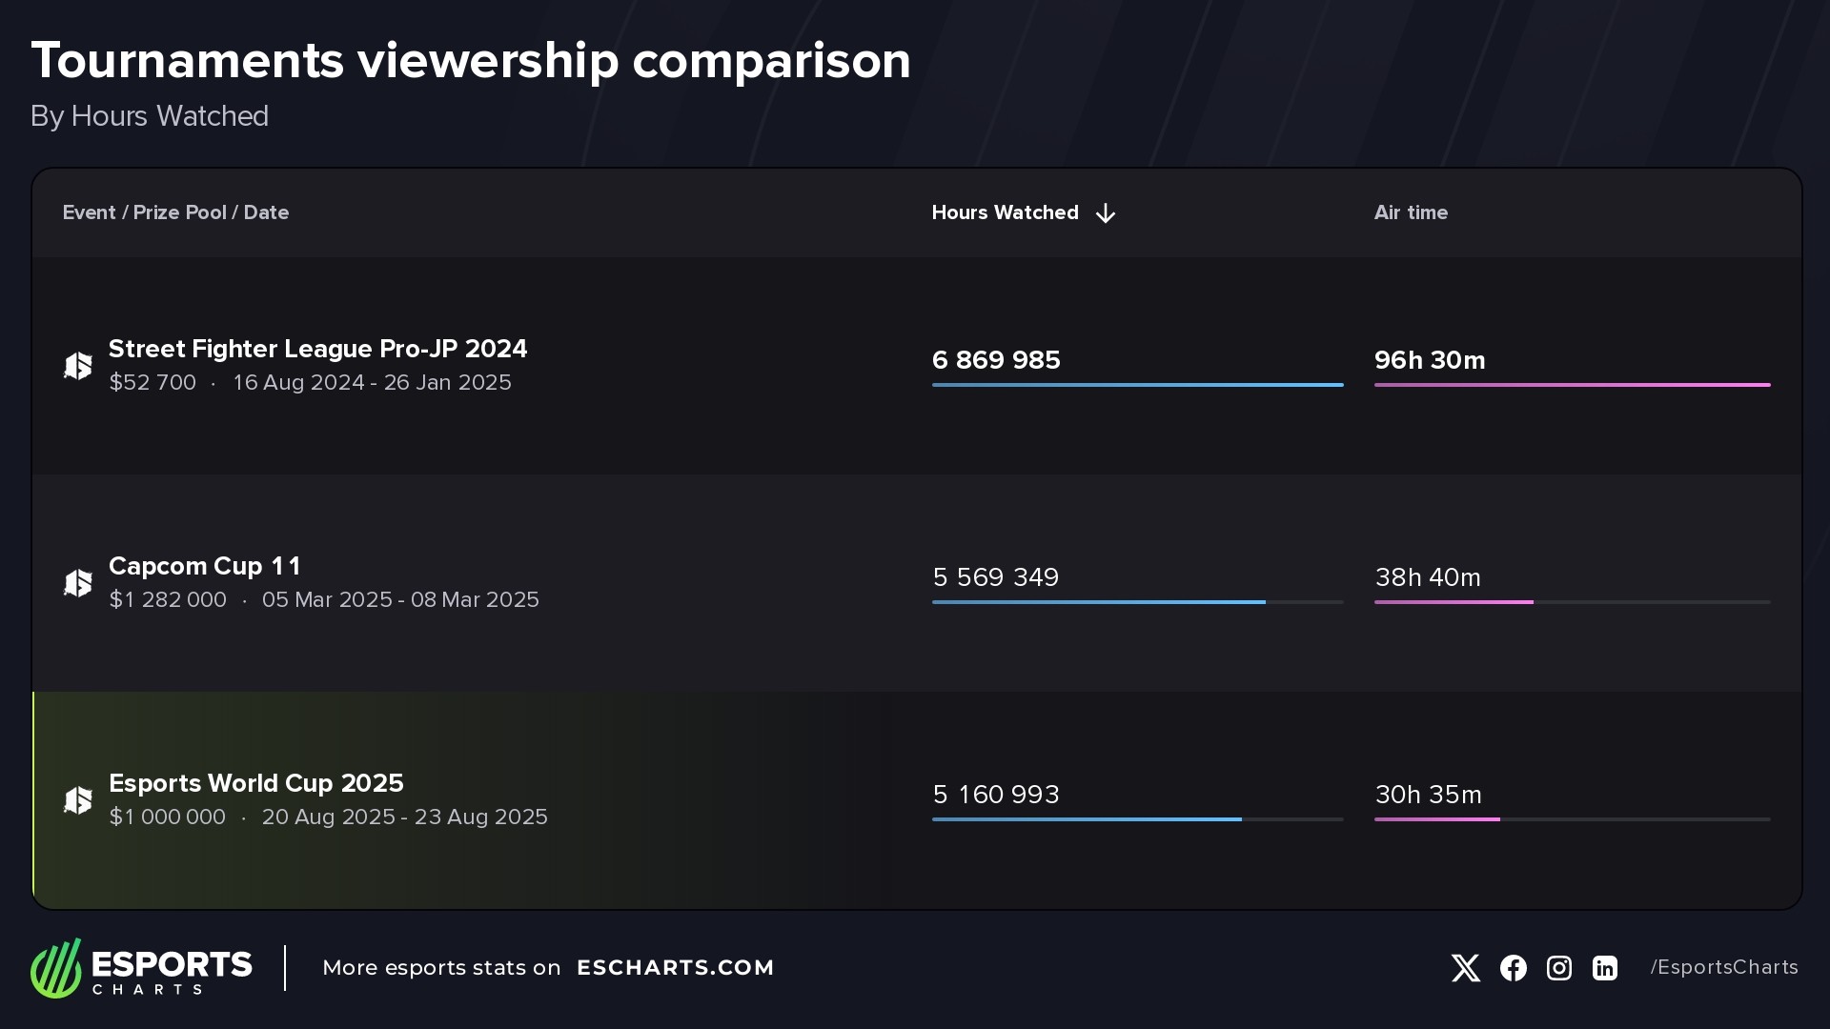Viewport: 1830px width, 1029px height.
Task: Open the LinkedIn icon in footer
Action: 1605,968
